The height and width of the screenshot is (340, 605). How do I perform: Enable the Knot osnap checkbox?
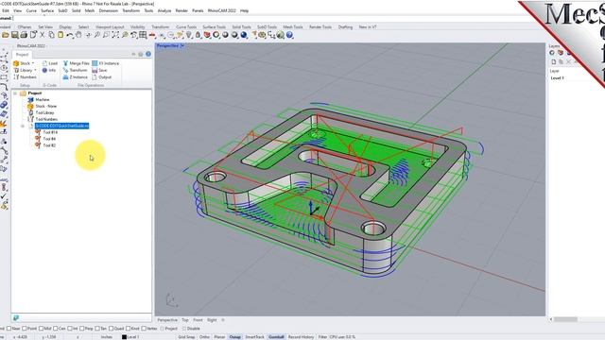(x=128, y=329)
